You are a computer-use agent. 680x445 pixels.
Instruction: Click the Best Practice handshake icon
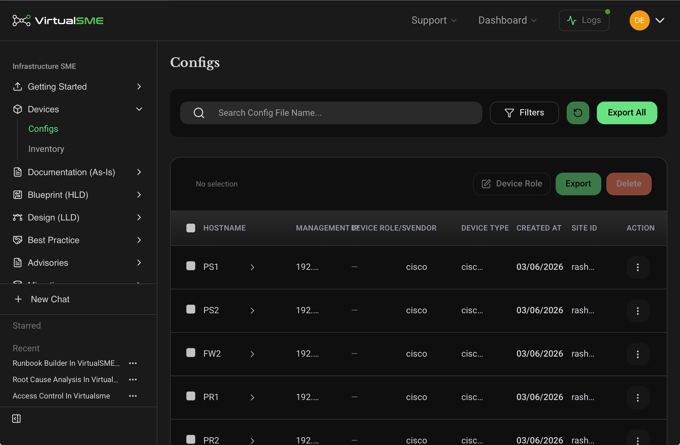coord(18,240)
